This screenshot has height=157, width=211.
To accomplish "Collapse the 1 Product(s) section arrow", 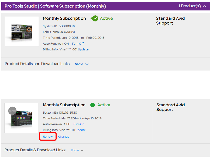I will 204,6.
